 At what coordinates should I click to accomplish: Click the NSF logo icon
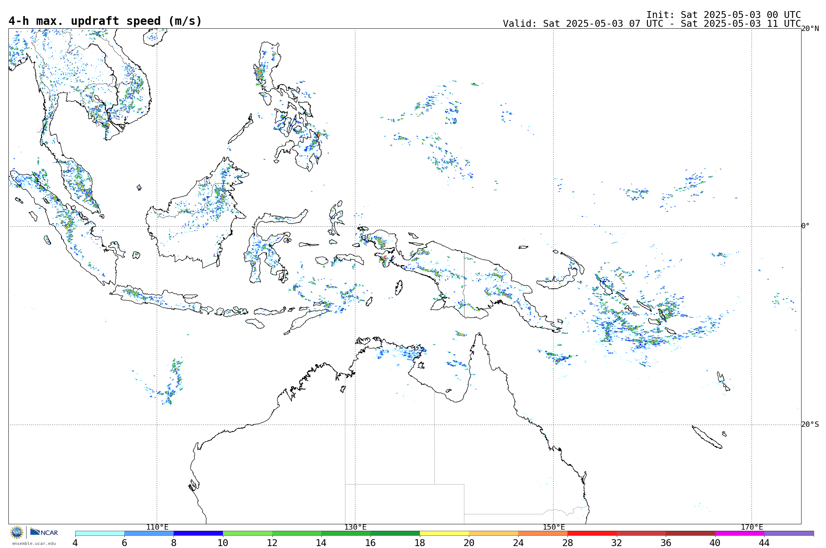click(17, 532)
